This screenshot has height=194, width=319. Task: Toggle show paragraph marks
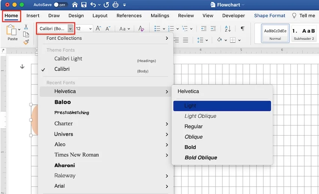242,28
